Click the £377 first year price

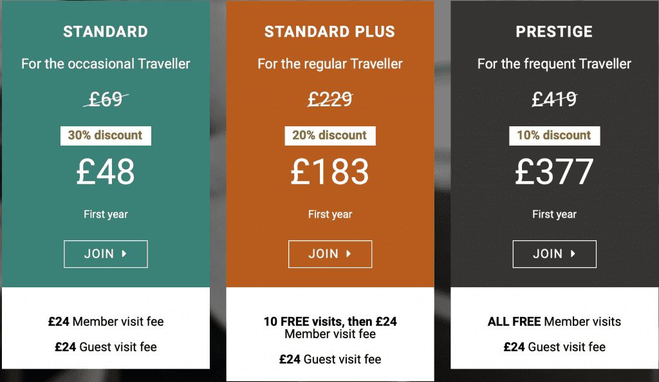pos(554,172)
